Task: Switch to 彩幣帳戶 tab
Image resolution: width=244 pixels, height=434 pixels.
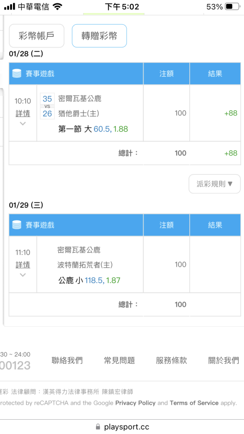Action: tap(36, 36)
